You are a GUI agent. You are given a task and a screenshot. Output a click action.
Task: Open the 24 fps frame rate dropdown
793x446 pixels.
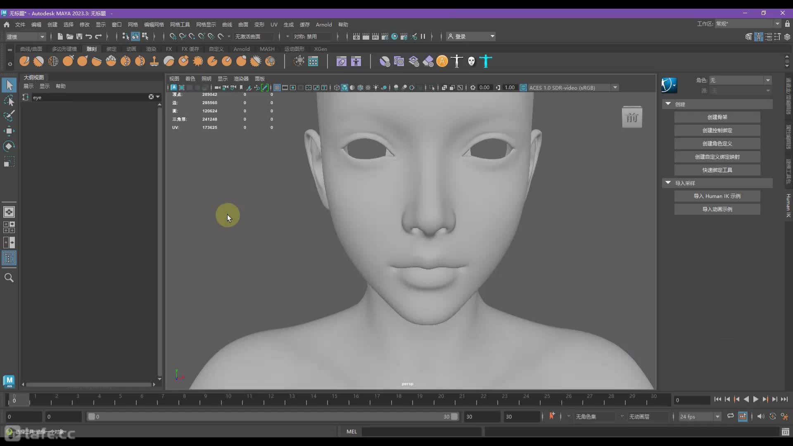(700, 417)
